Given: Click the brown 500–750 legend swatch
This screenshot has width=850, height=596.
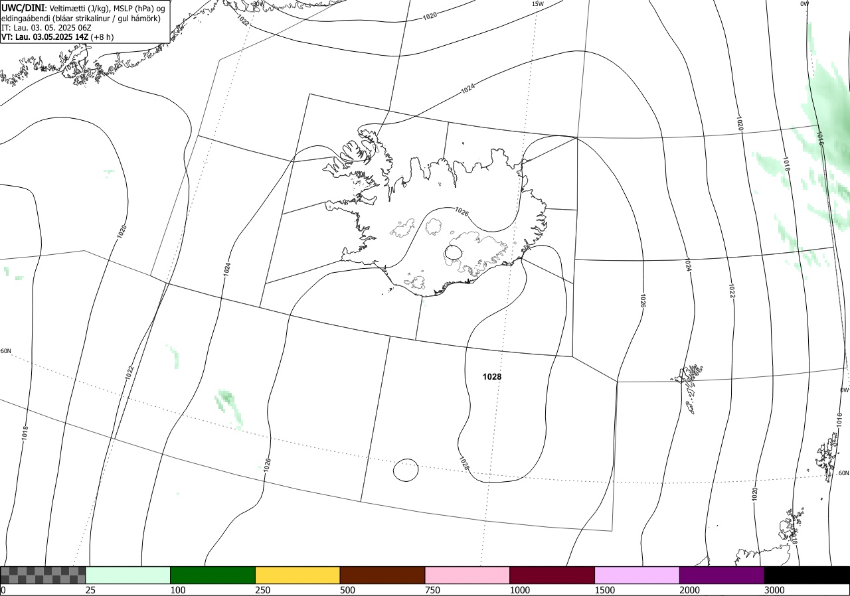Looking at the screenshot, I should pyautogui.click(x=382, y=575).
